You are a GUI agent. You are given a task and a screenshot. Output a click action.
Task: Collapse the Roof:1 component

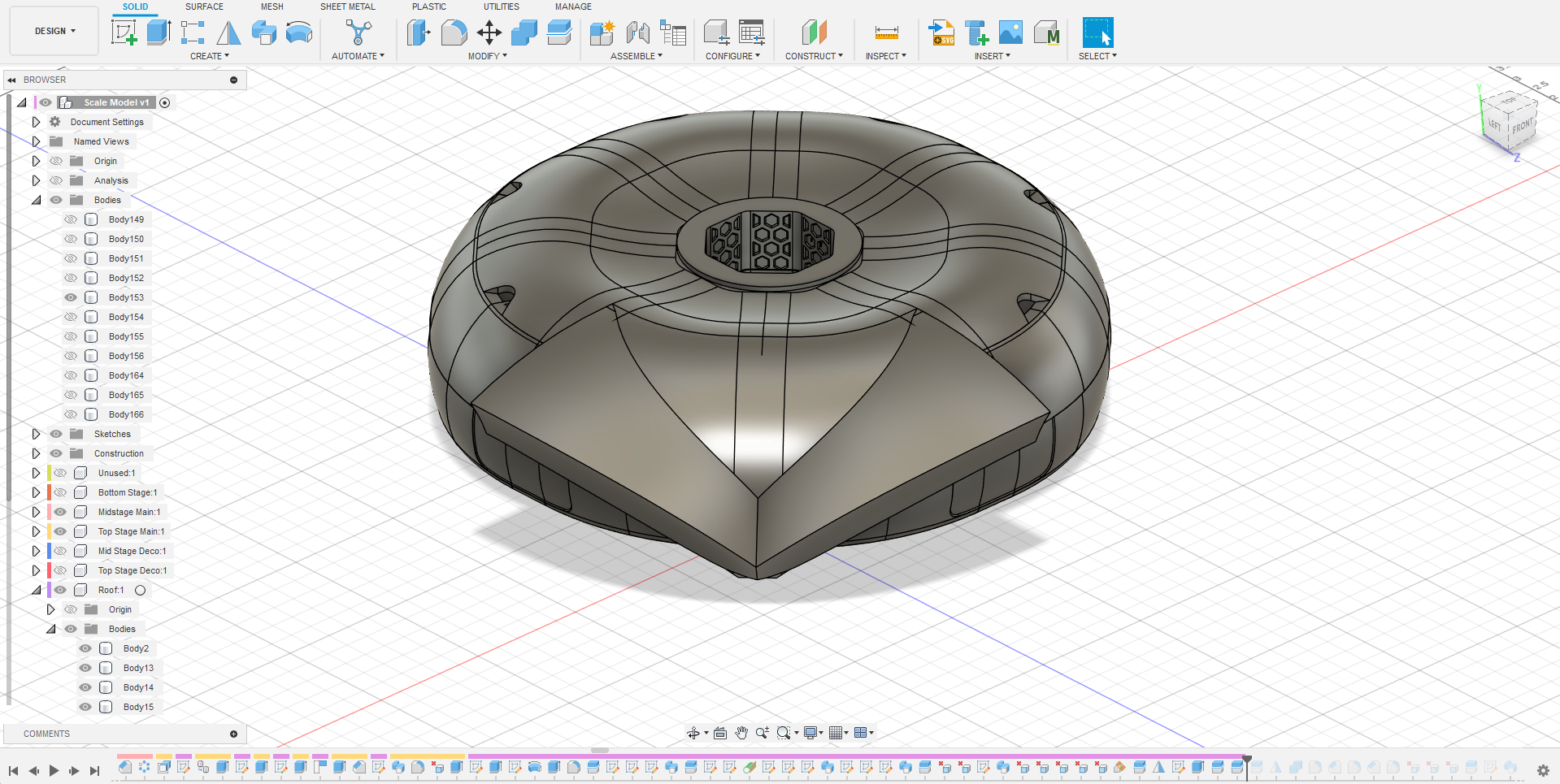pos(36,590)
